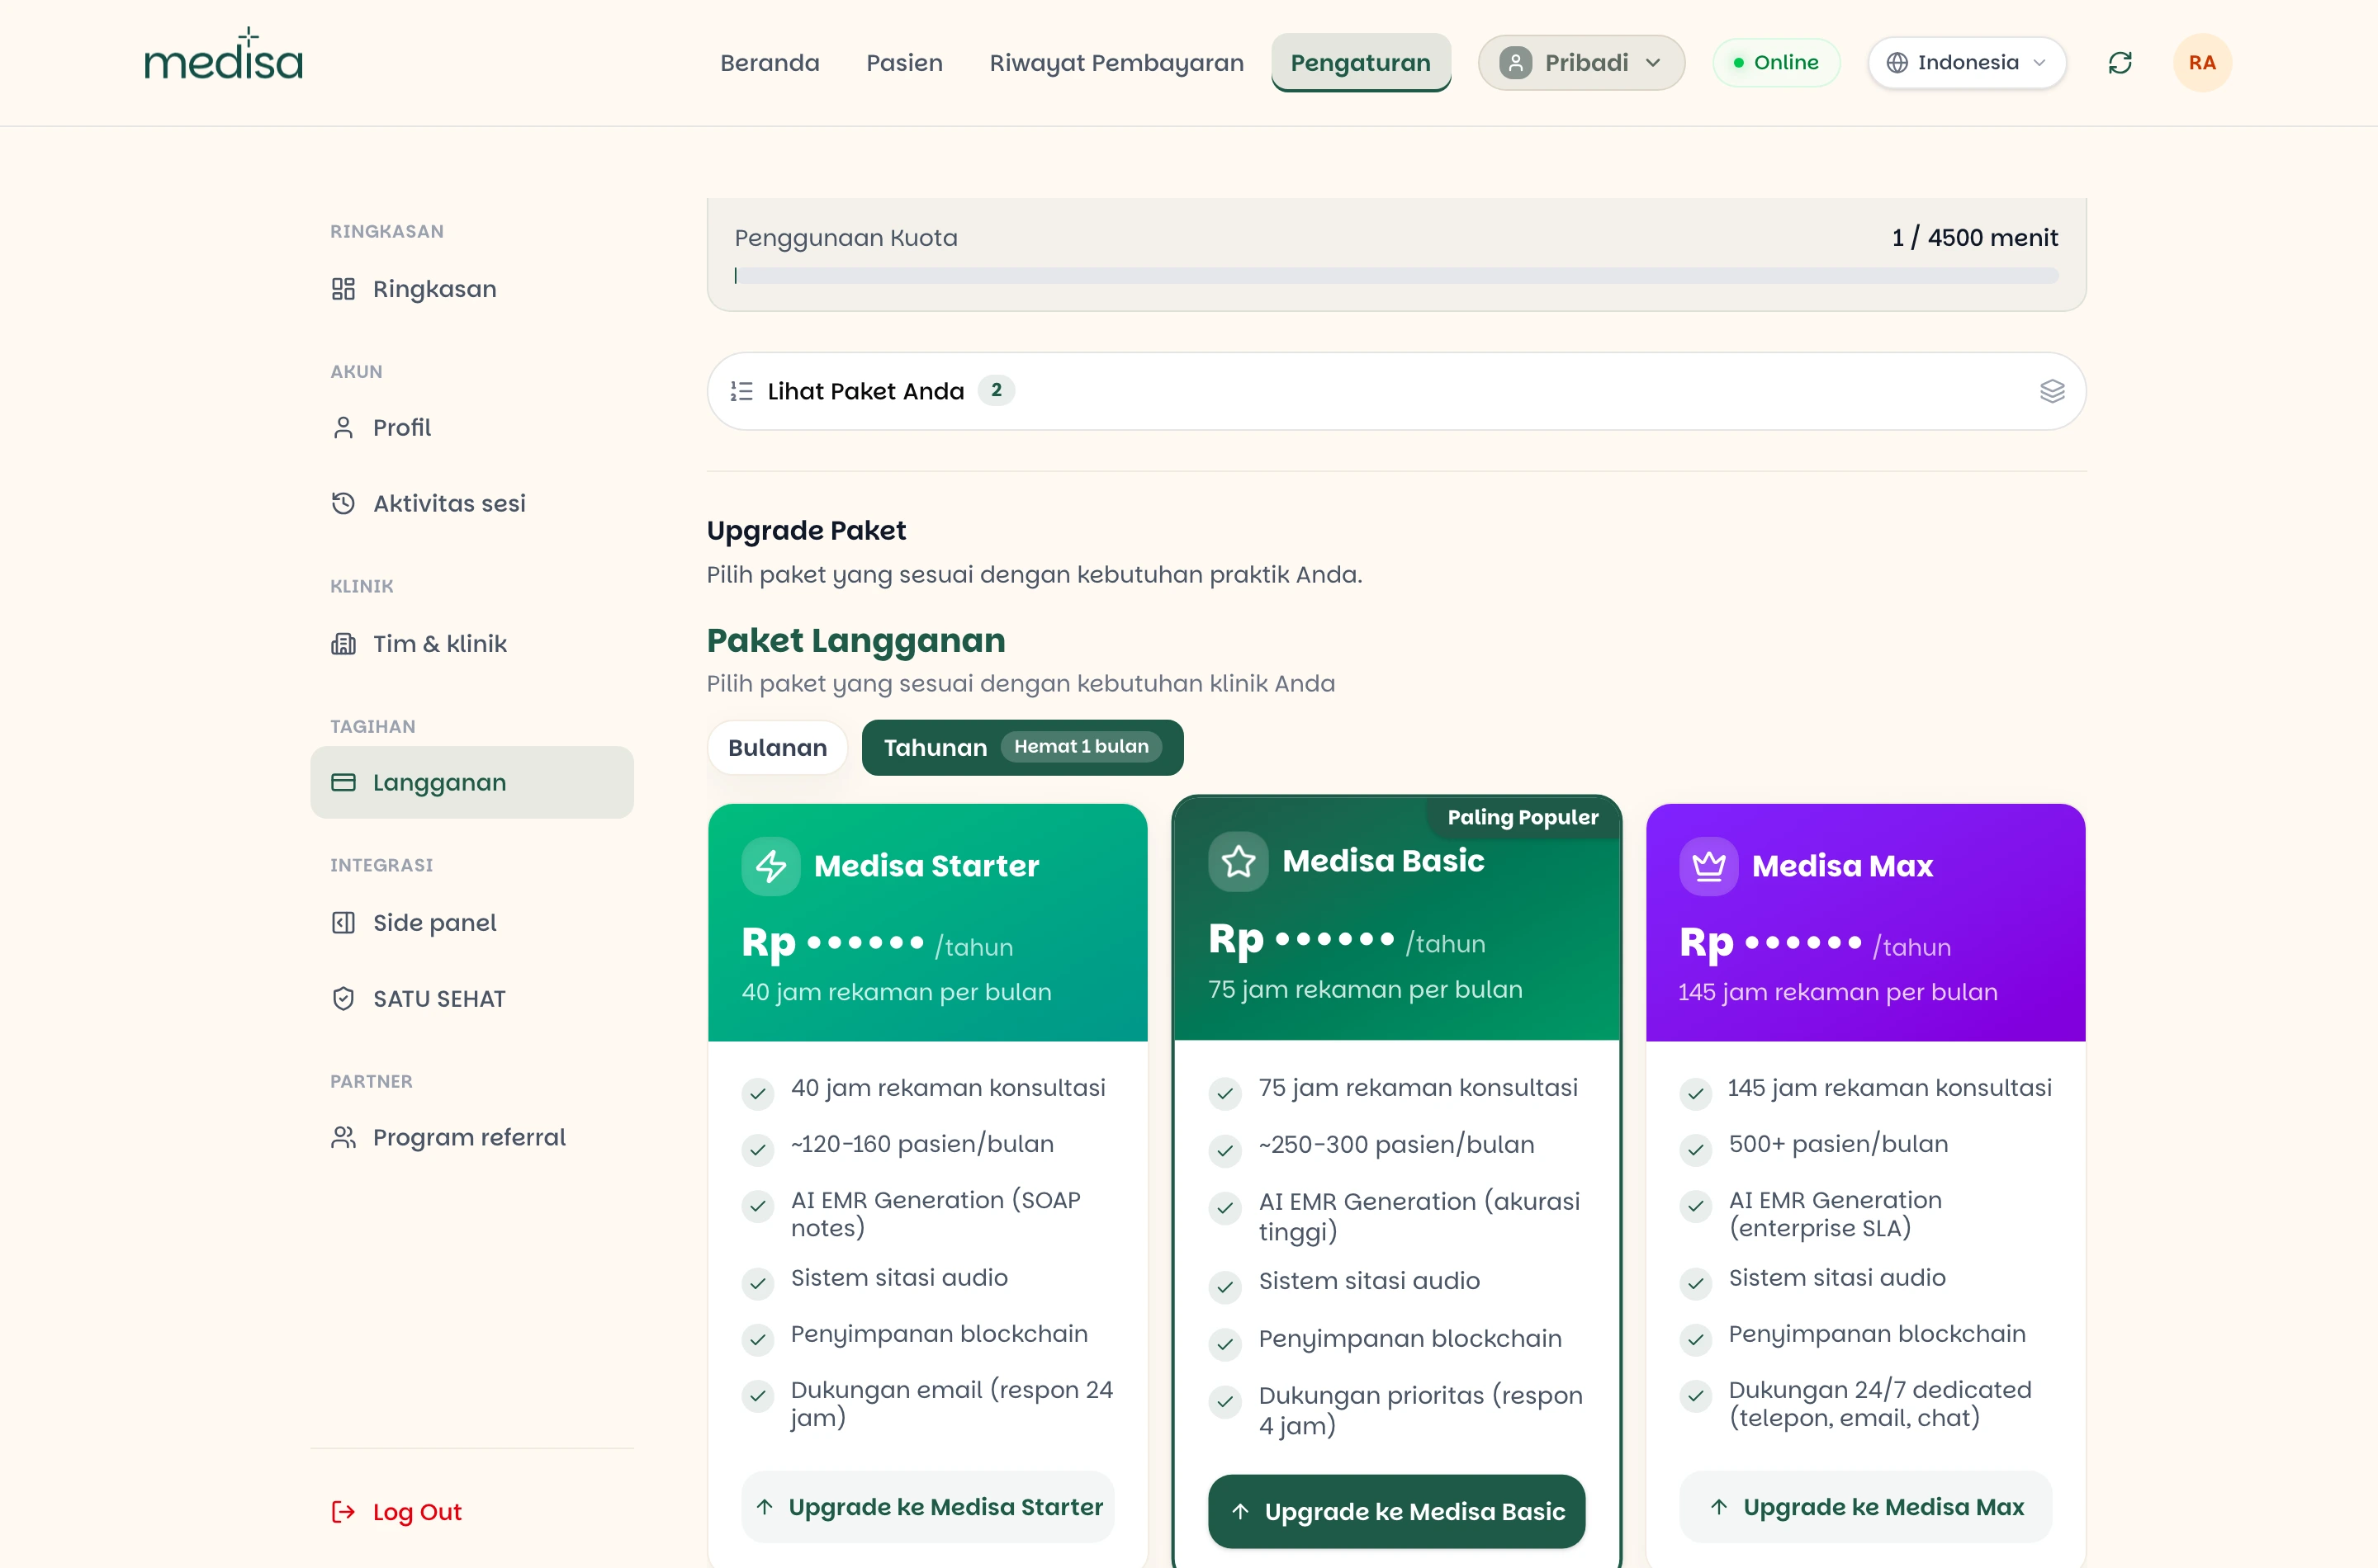Click '145 jam rekaman konsultasi' feature text

[x=1890, y=1088]
